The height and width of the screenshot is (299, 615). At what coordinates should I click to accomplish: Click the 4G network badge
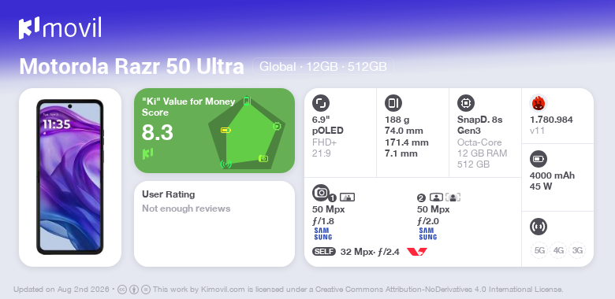pos(558,250)
